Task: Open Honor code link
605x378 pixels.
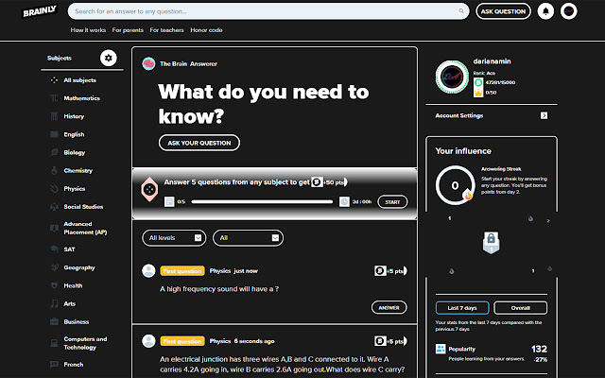Action: 206,29
